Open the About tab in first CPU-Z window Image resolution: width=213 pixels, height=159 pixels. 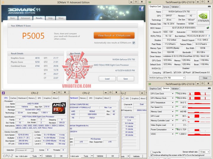pos(55,98)
